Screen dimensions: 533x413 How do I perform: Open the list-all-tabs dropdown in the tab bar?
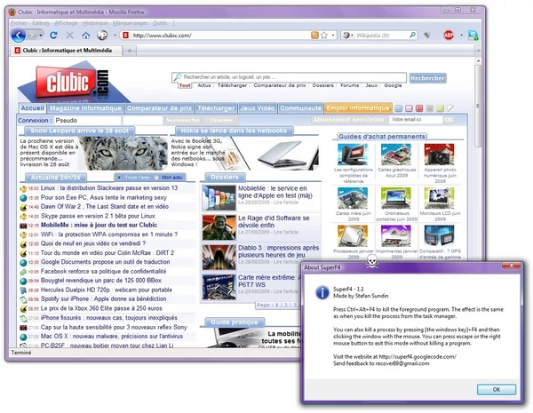click(478, 51)
